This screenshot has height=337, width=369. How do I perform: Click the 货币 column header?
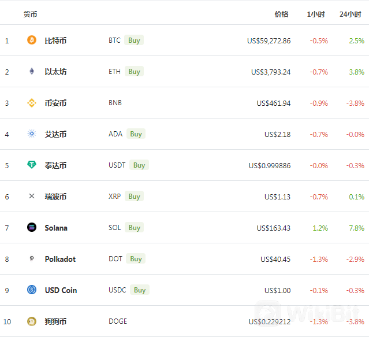point(30,14)
